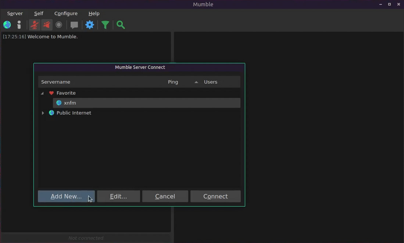Open the Self menu

pyautogui.click(x=39, y=13)
